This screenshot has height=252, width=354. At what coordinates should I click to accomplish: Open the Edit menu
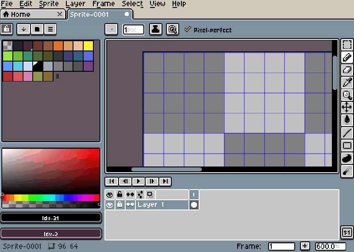[26, 4]
